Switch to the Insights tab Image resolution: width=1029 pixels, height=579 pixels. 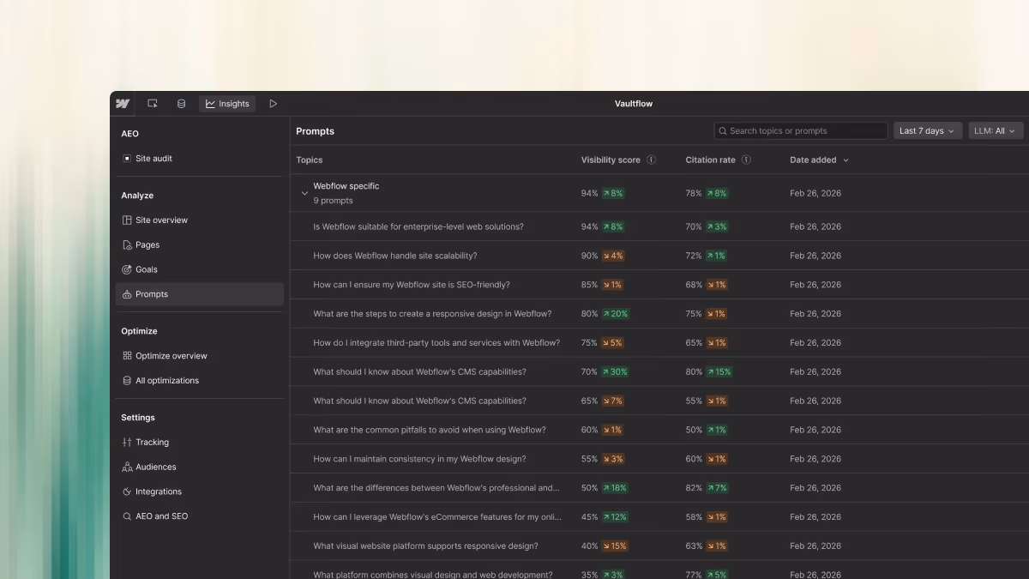pos(227,104)
